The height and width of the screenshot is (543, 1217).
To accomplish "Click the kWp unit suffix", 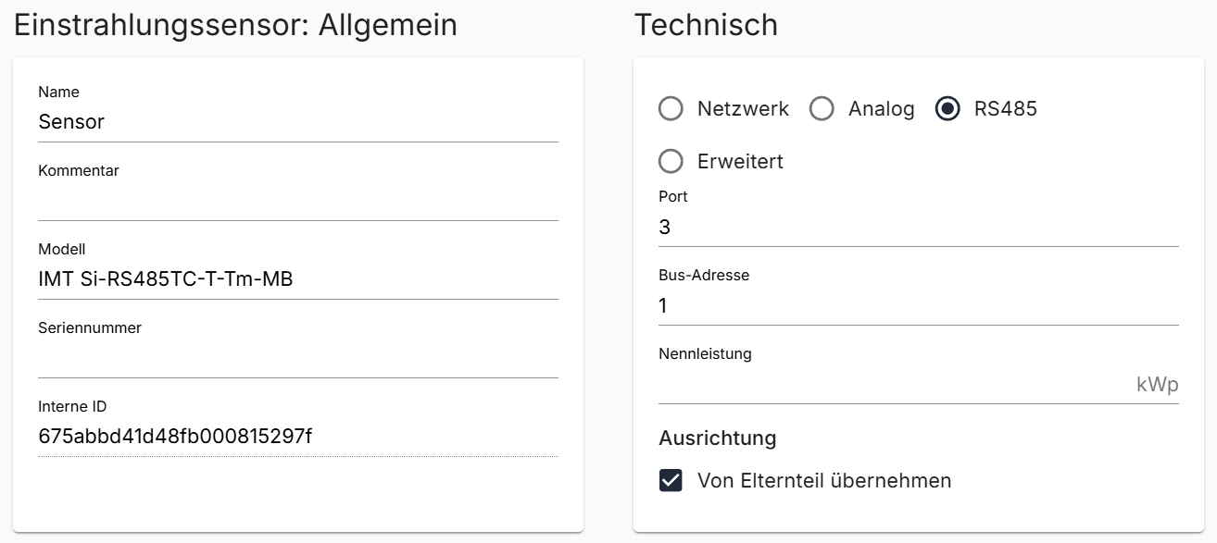I will pos(1157,385).
